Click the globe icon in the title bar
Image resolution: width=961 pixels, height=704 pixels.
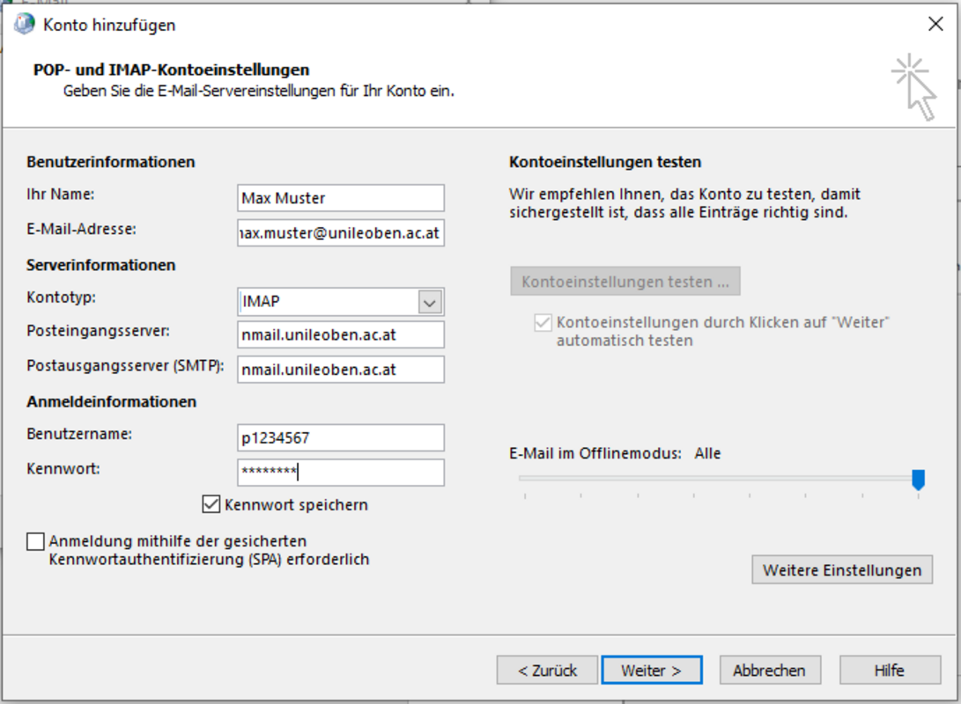click(24, 25)
